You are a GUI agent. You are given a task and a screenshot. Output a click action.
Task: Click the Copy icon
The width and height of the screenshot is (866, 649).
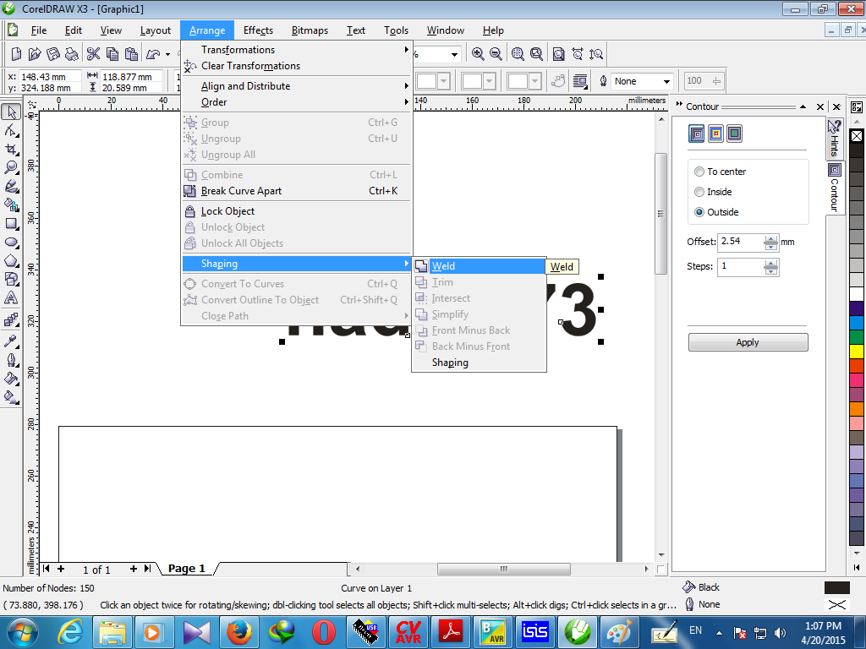point(112,53)
